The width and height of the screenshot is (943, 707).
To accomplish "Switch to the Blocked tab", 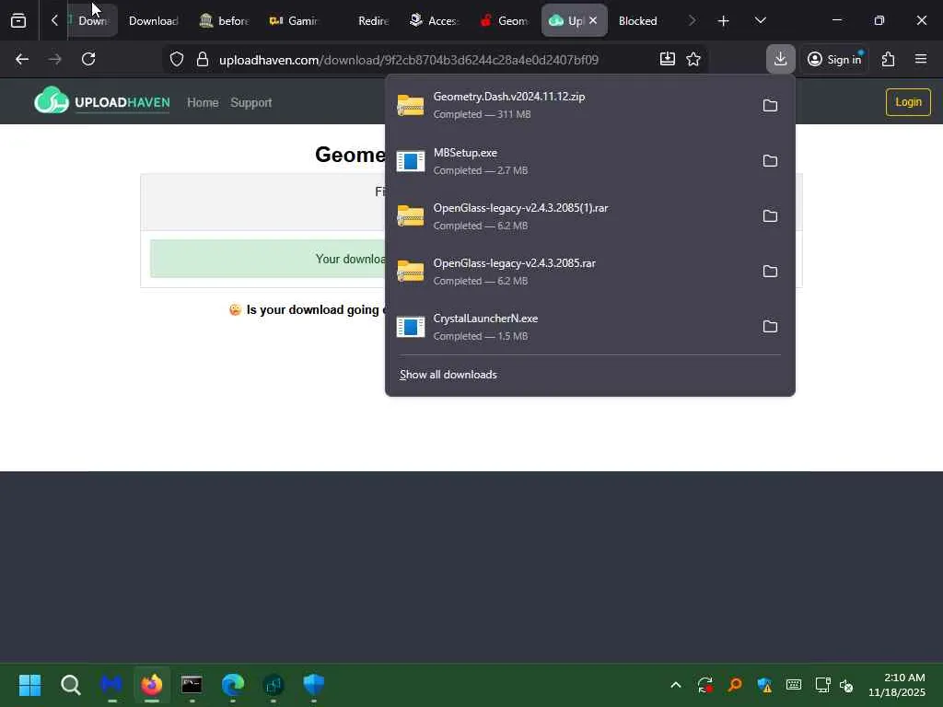I will tap(638, 20).
